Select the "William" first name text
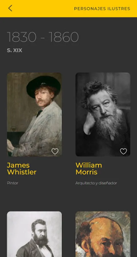This screenshot has width=137, height=257. coord(89,165)
